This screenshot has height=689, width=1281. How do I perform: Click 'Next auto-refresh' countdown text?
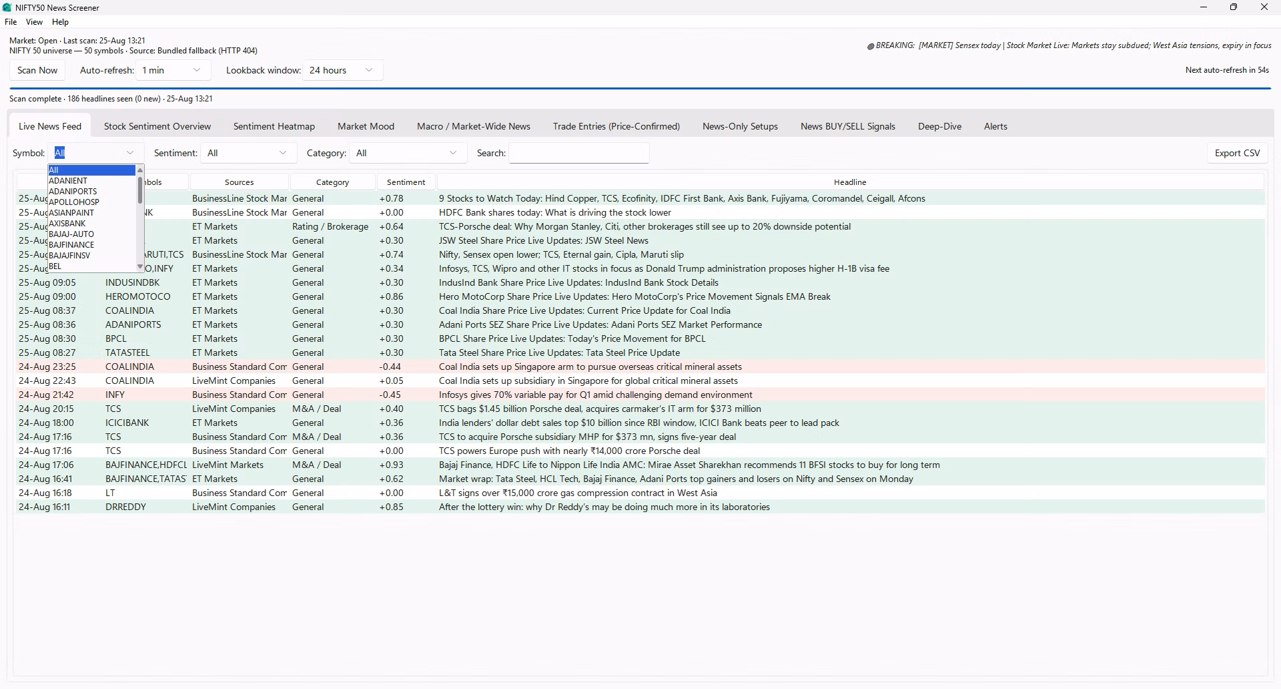tap(1227, 70)
